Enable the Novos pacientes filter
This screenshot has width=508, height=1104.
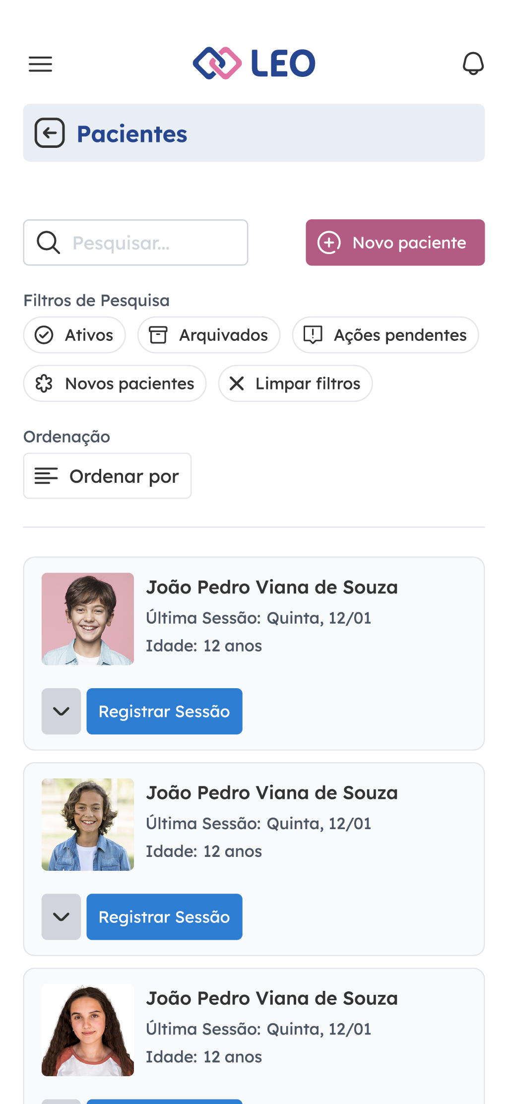[115, 384]
